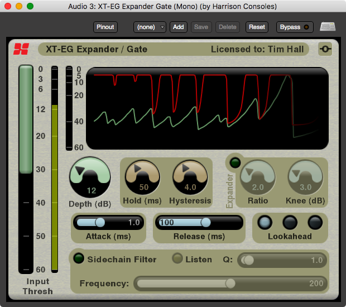346x307 pixels.
Task: Click the Thresh label under the meters
Action: point(38,291)
